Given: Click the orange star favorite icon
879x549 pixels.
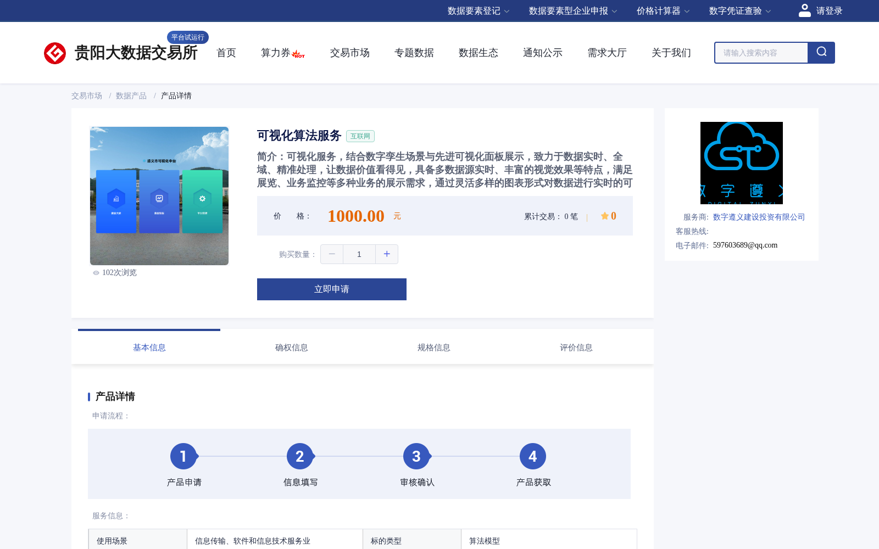Looking at the screenshot, I should point(605,216).
